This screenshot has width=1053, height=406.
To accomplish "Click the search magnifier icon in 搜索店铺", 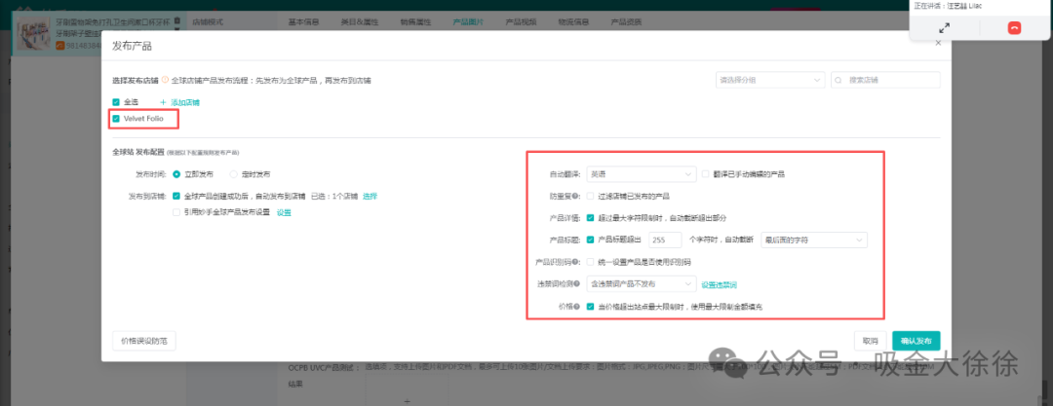I will (838, 80).
